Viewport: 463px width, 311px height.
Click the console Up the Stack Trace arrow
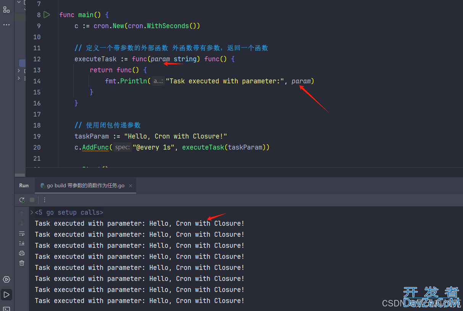click(x=22, y=213)
